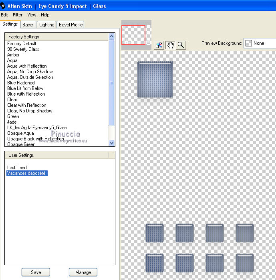Select the Jade preset

[12, 122]
